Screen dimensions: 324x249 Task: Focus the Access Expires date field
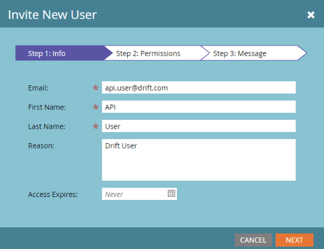click(140, 194)
